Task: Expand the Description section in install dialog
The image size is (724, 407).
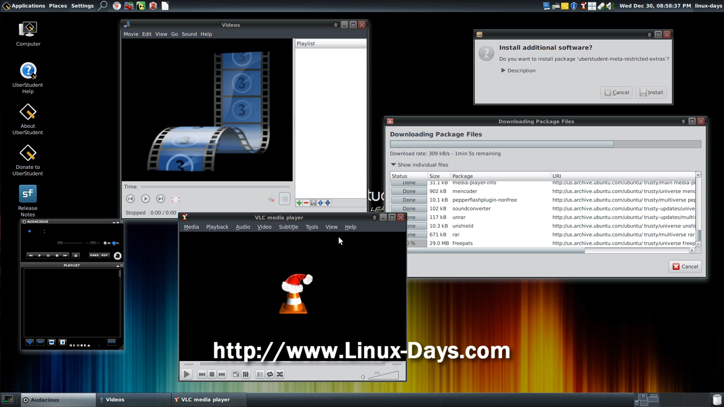Action: click(x=518, y=70)
